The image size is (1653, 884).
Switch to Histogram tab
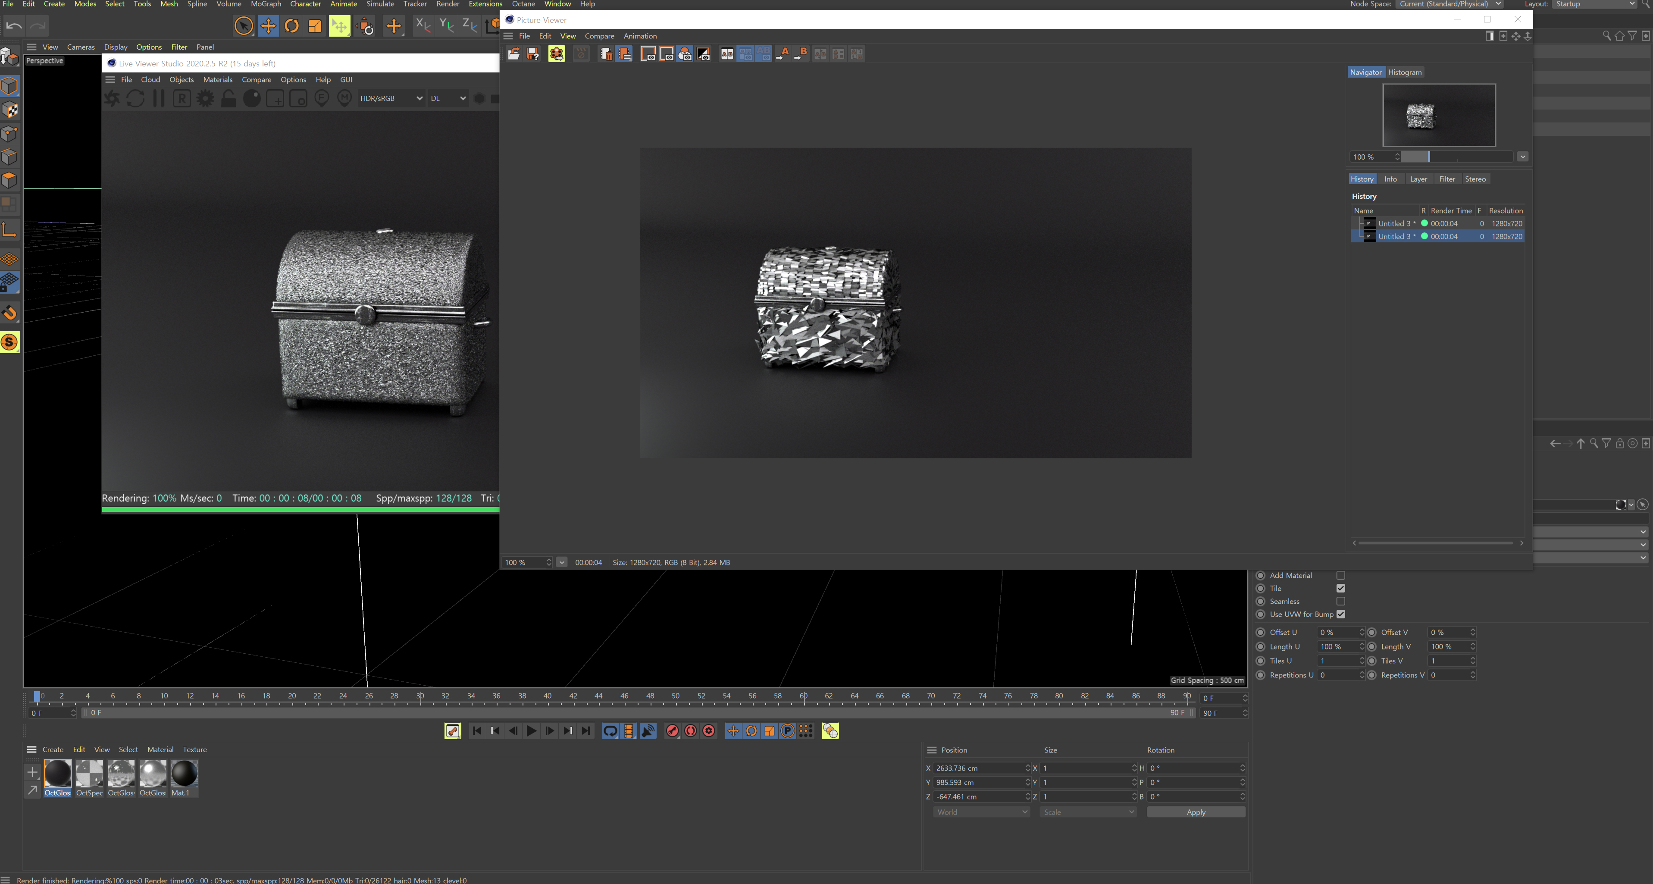coord(1405,72)
